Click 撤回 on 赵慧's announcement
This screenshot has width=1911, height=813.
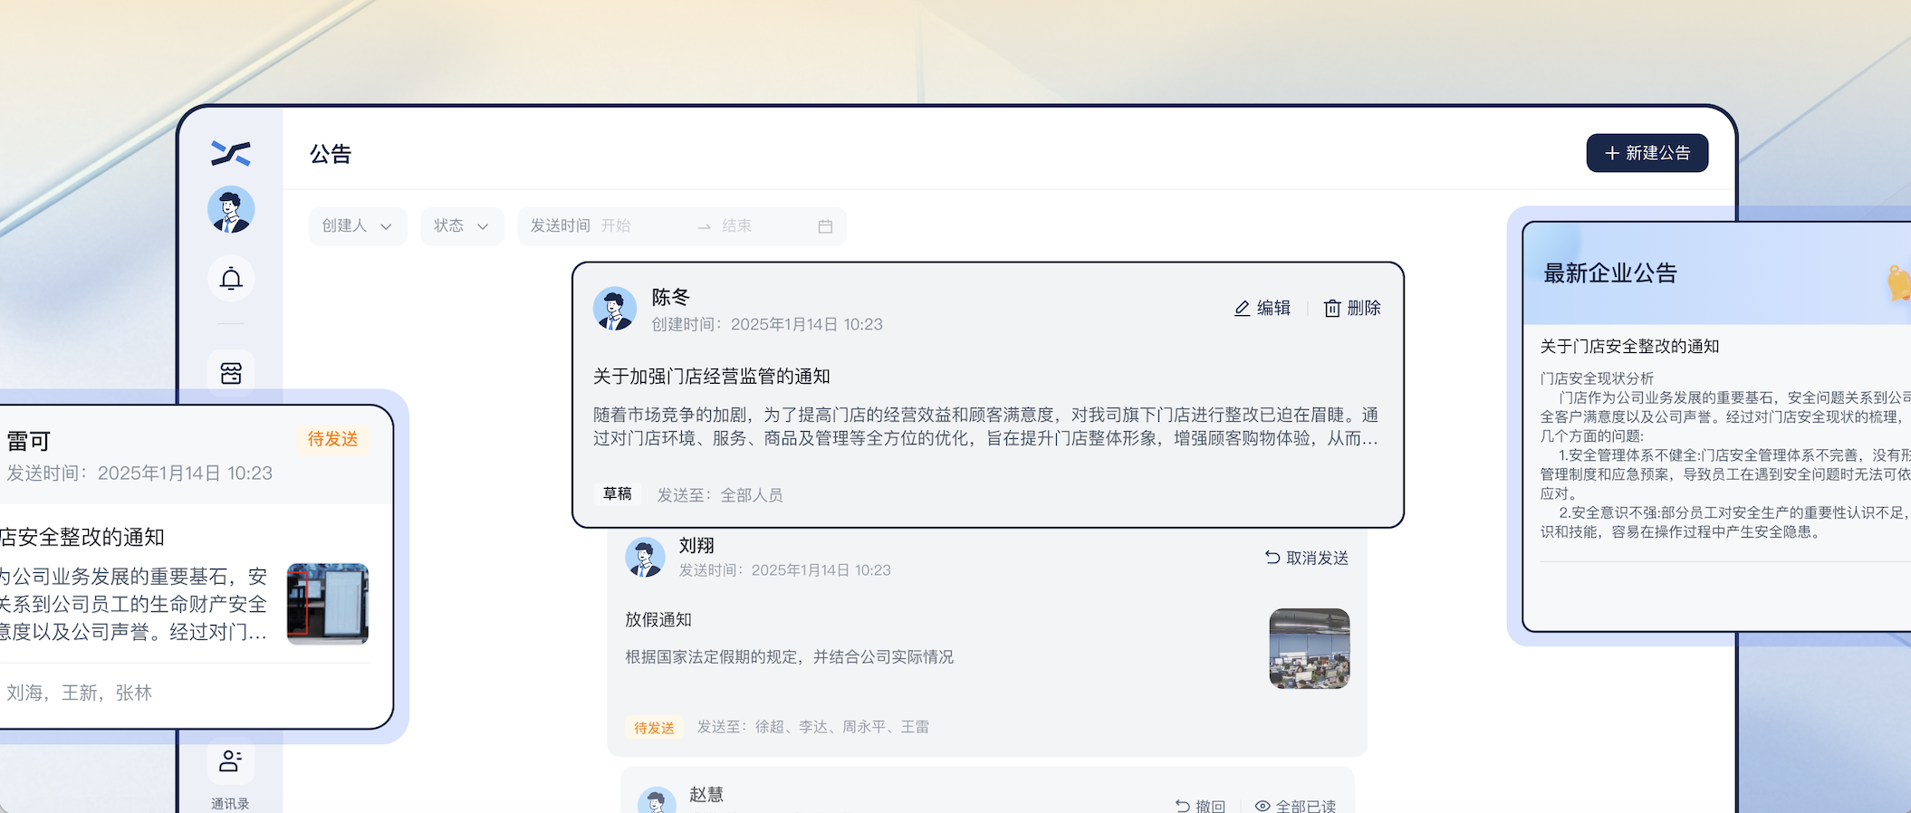1200,806
